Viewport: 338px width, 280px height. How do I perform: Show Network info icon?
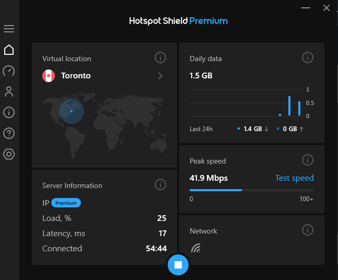click(x=308, y=230)
